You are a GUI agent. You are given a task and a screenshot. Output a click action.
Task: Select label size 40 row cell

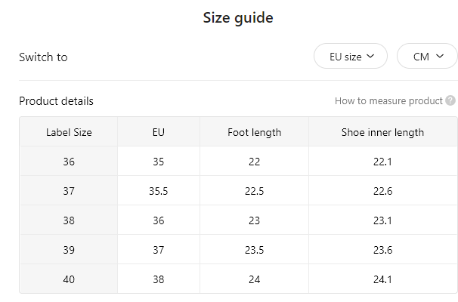69,279
